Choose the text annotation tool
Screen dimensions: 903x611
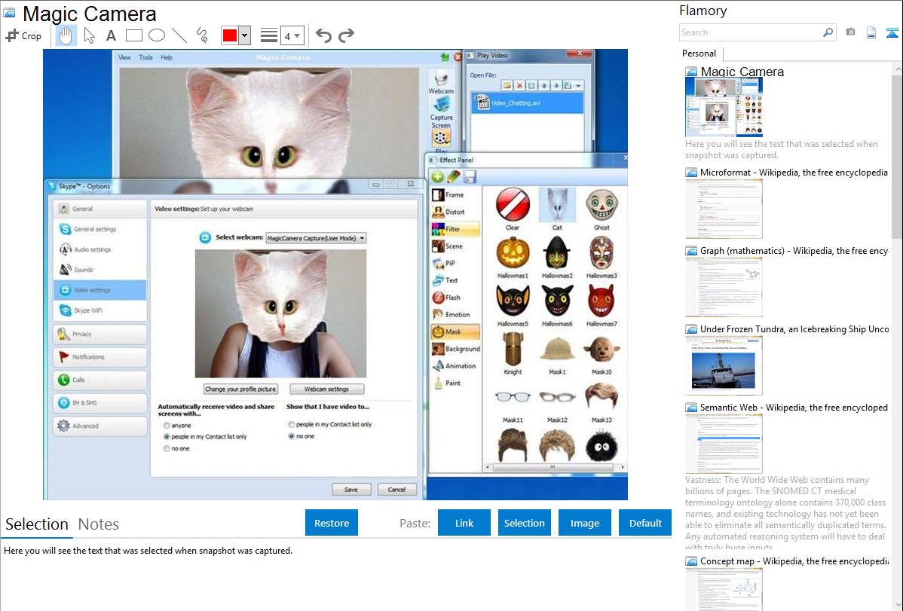pyautogui.click(x=111, y=35)
